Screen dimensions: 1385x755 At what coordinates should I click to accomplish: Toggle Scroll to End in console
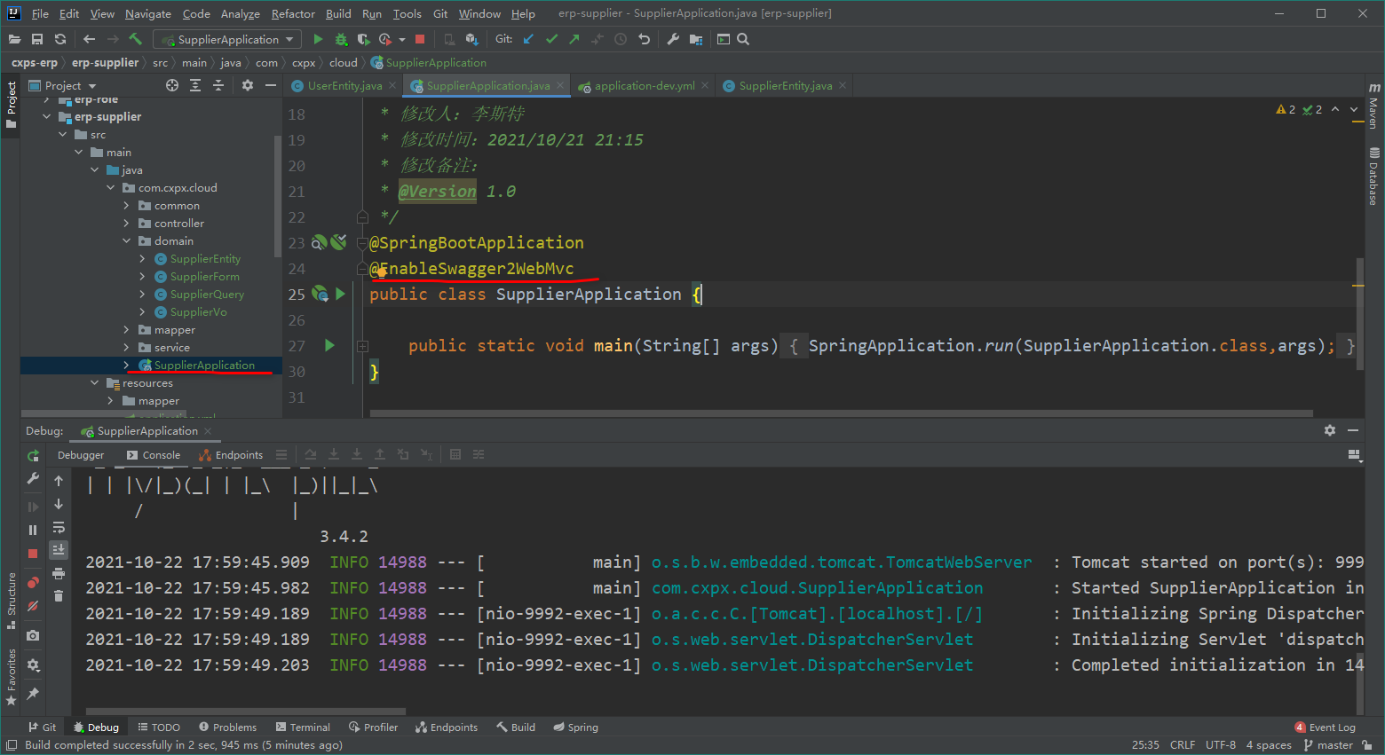[x=59, y=550]
